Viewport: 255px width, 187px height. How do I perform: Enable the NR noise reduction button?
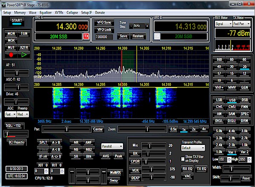(x=76, y=142)
